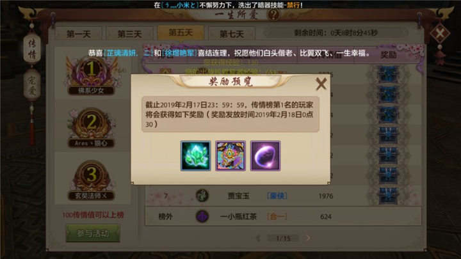This screenshot has width=461, height=259.
Task: Close the 一生所爱 window with red X
Action: pyautogui.click(x=440, y=33)
